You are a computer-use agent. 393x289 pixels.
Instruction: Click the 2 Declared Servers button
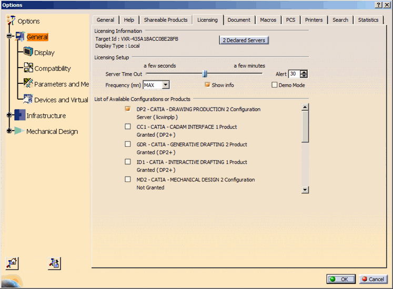(x=244, y=40)
